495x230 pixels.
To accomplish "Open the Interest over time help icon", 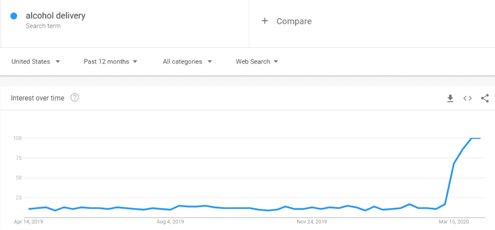I will click(x=75, y=98).
